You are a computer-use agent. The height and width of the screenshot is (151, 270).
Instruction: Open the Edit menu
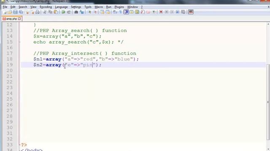13,7
